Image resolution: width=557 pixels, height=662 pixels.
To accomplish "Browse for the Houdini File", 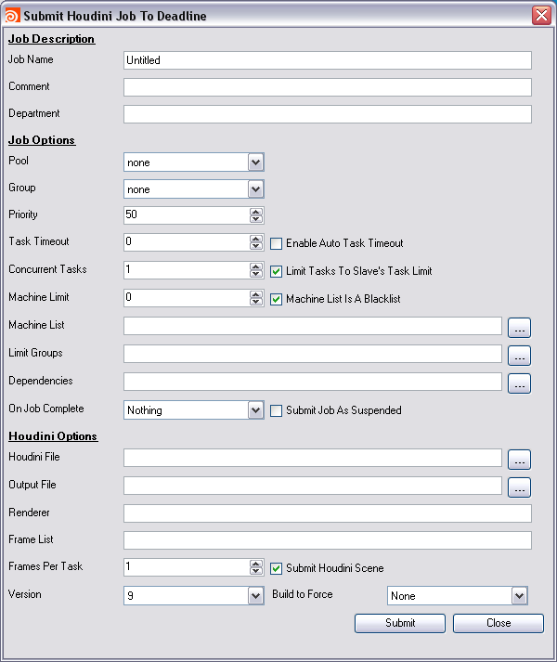I will point(519,459).
